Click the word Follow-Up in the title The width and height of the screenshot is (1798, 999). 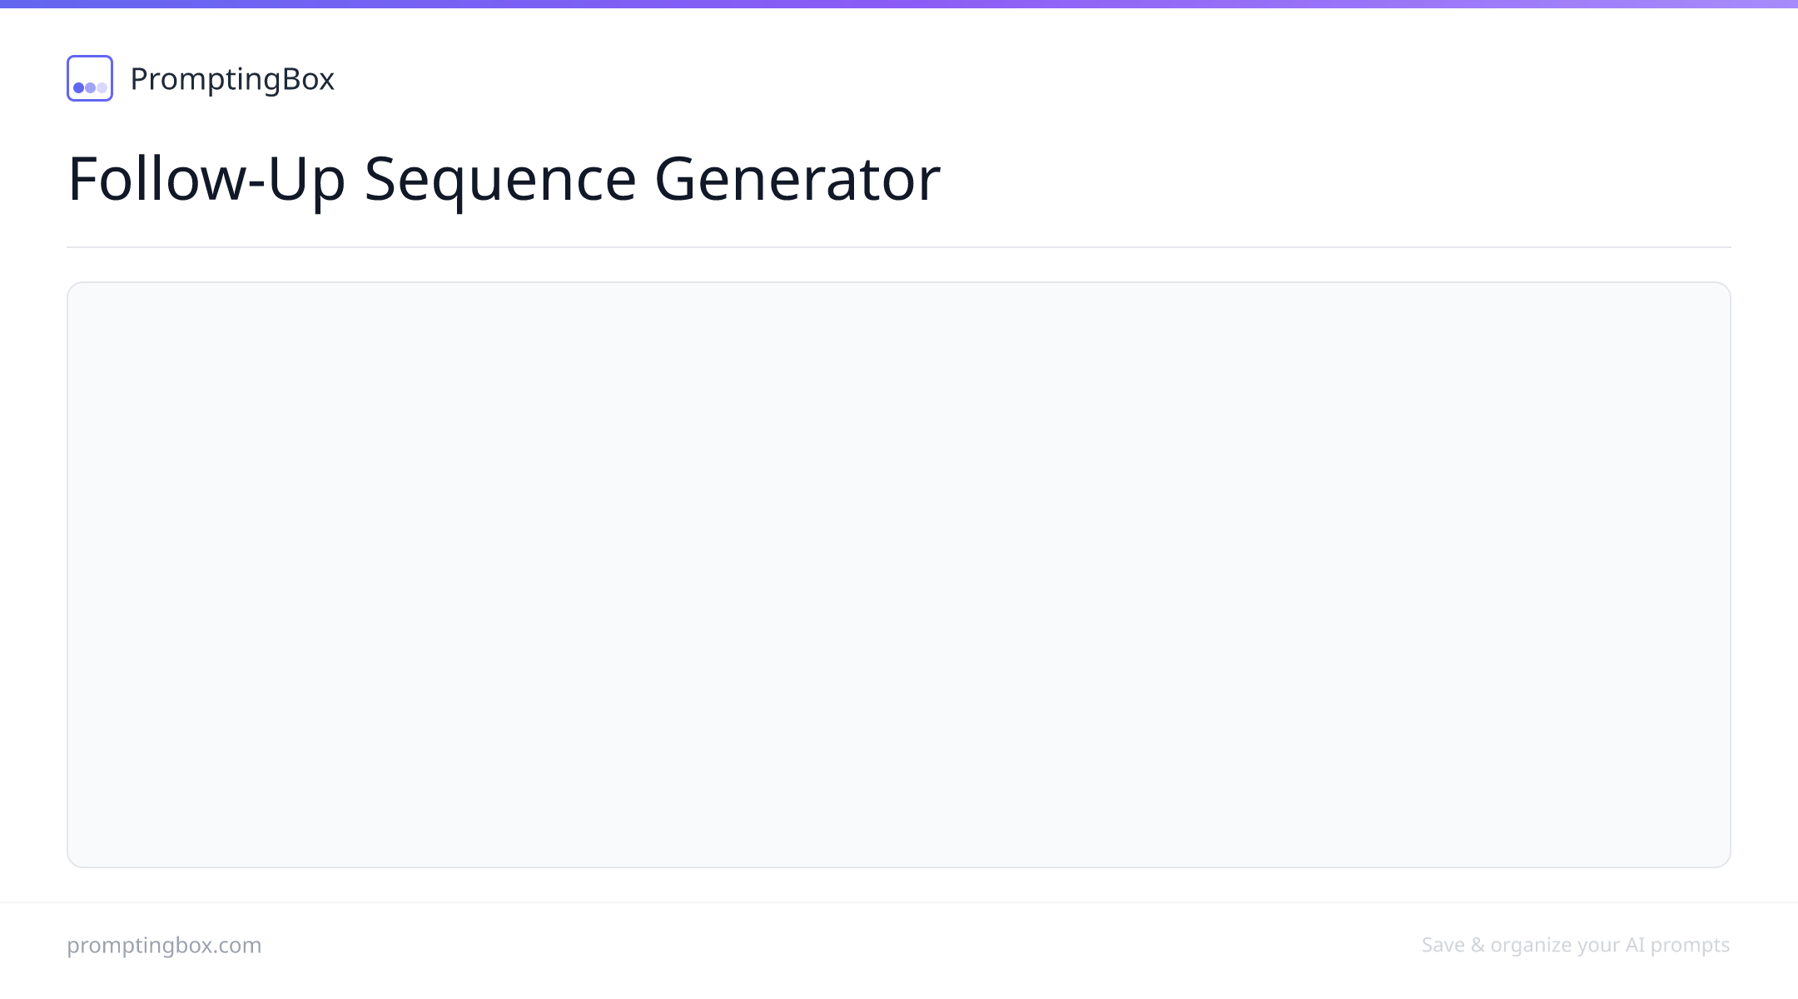click(x=206, y=180)
